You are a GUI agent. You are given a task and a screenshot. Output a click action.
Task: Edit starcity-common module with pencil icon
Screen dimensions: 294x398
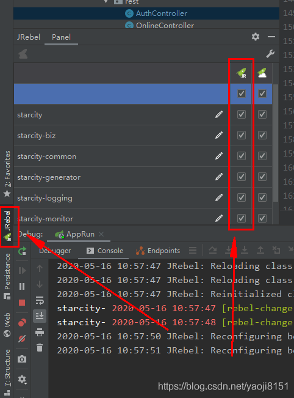click(219, 156)
